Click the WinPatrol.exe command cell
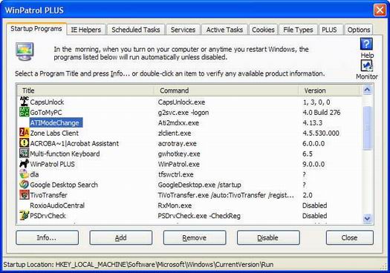Screen dimensions: 390x273 tap(178, 164)
